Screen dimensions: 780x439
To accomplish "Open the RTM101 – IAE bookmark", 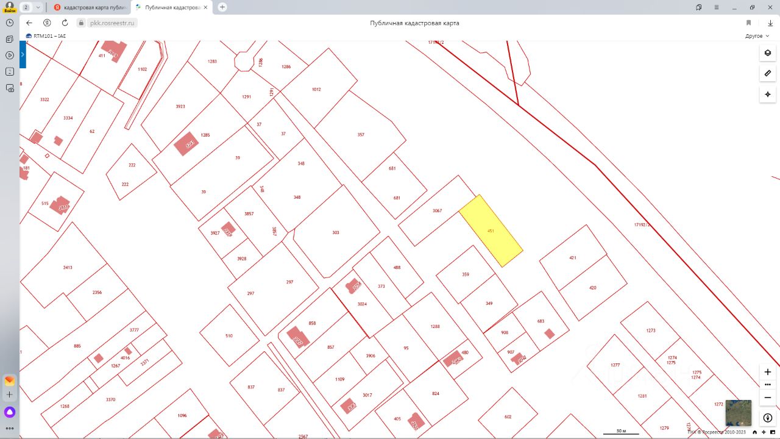I will tap(46, 36).
